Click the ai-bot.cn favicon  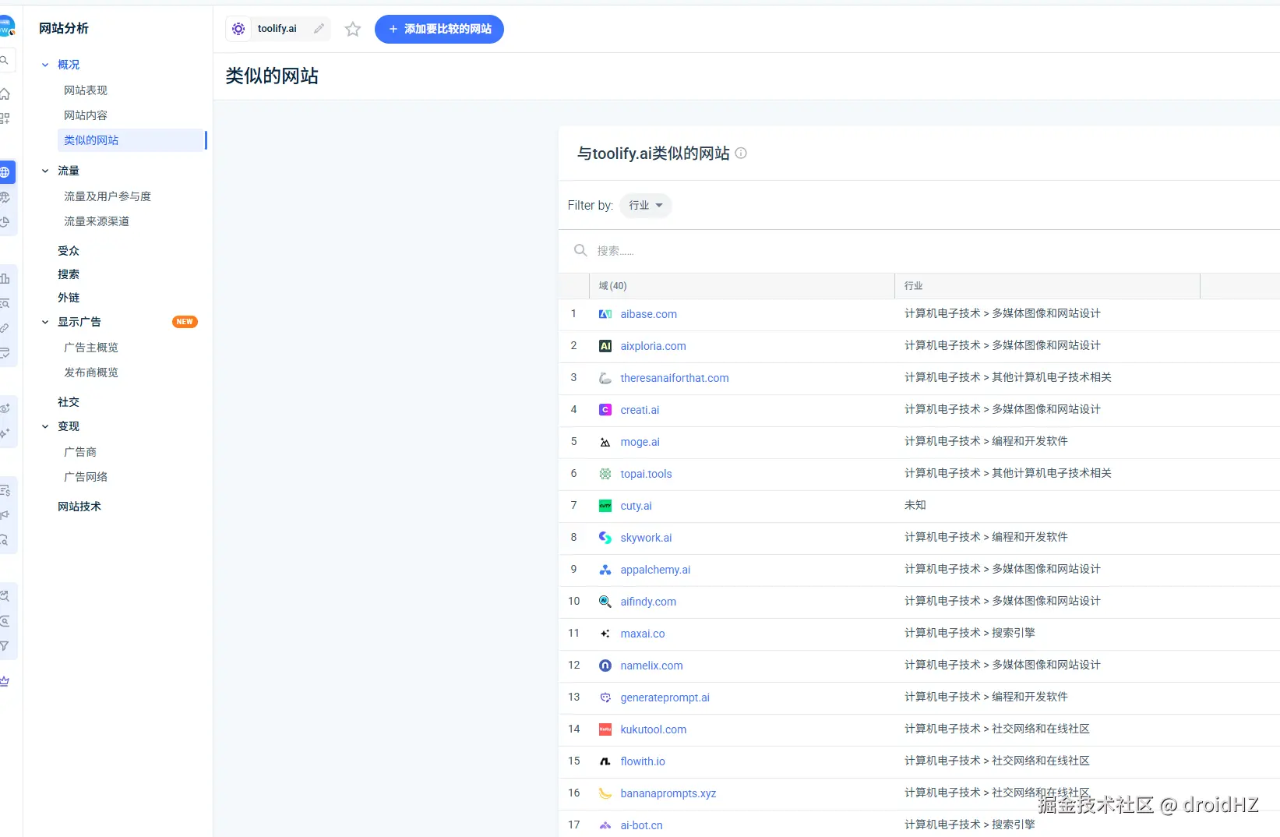click(x=605, y=825)
